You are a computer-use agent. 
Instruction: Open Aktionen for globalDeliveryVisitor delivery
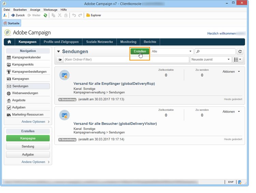(x=231, y=112)
